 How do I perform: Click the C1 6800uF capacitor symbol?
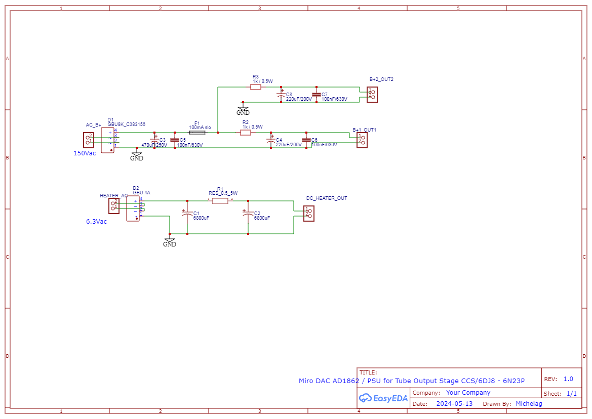(187, 215)
